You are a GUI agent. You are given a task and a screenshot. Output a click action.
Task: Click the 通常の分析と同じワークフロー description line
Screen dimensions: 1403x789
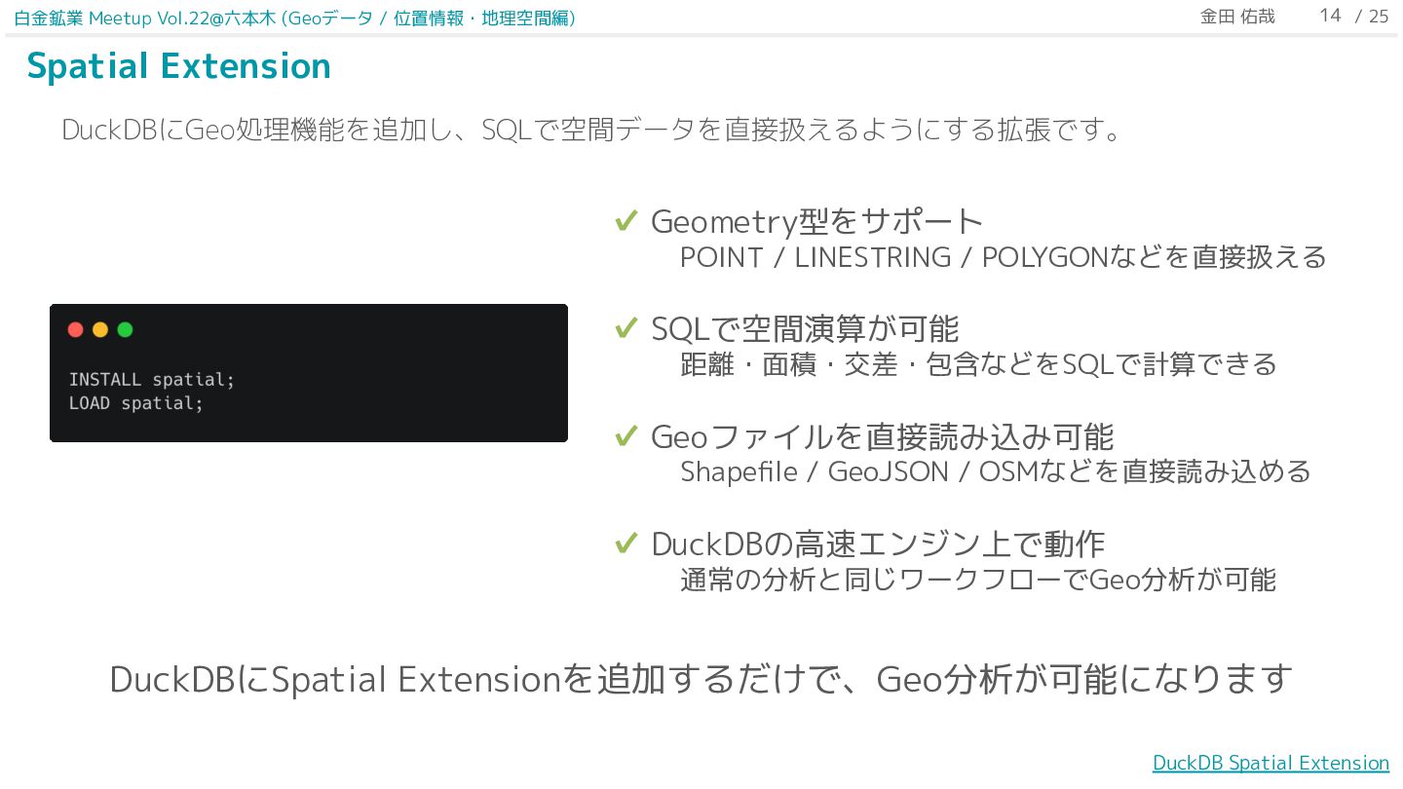coord(978,580)
